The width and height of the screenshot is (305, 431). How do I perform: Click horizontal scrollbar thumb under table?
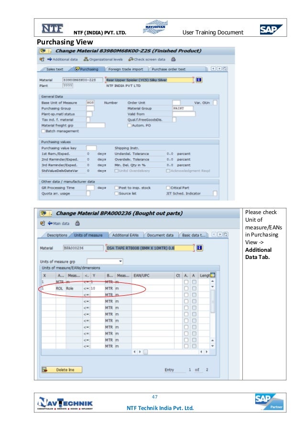[x=145, y=352]
